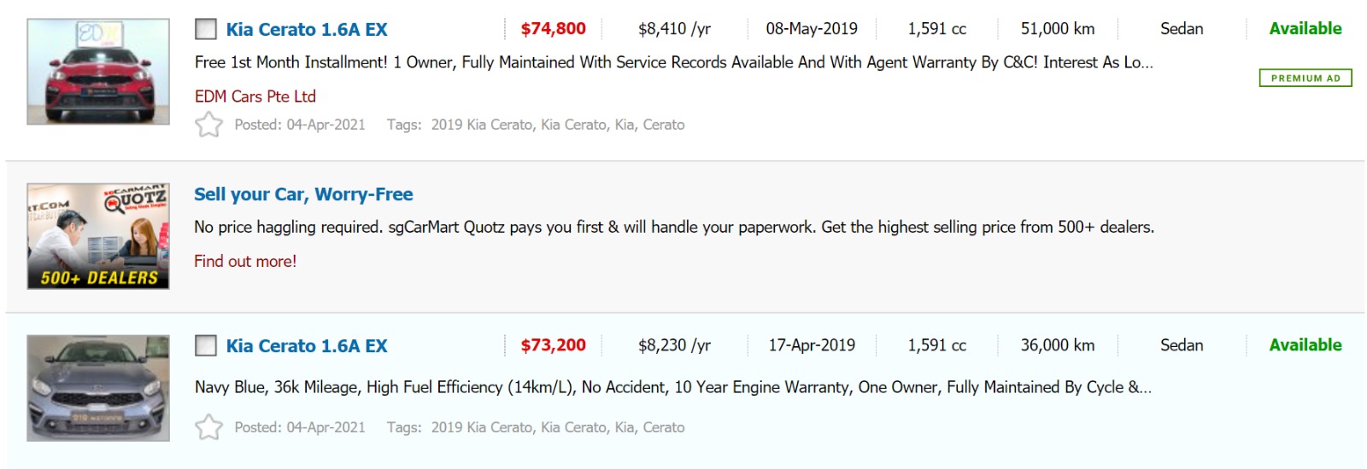
Task: Open the 'Sell your Car, Worry-Free' heading link
Action: click(x=303, y=194)
